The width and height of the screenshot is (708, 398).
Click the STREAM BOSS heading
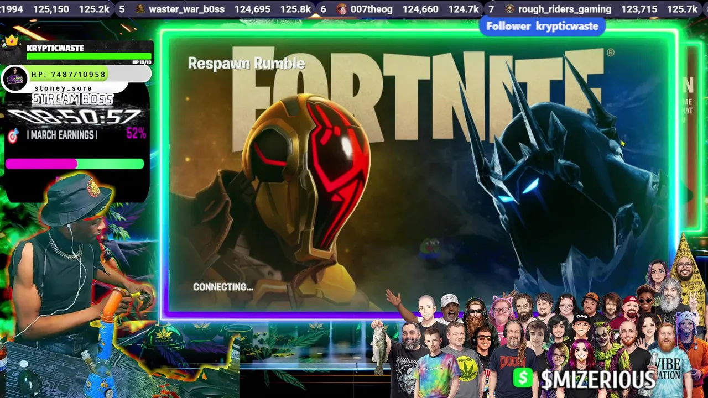tap(72, 99)
